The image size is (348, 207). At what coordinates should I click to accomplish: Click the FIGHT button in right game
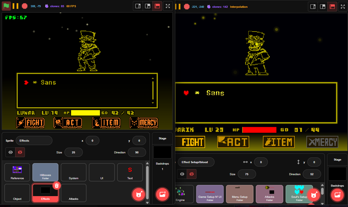pos(190,142)
